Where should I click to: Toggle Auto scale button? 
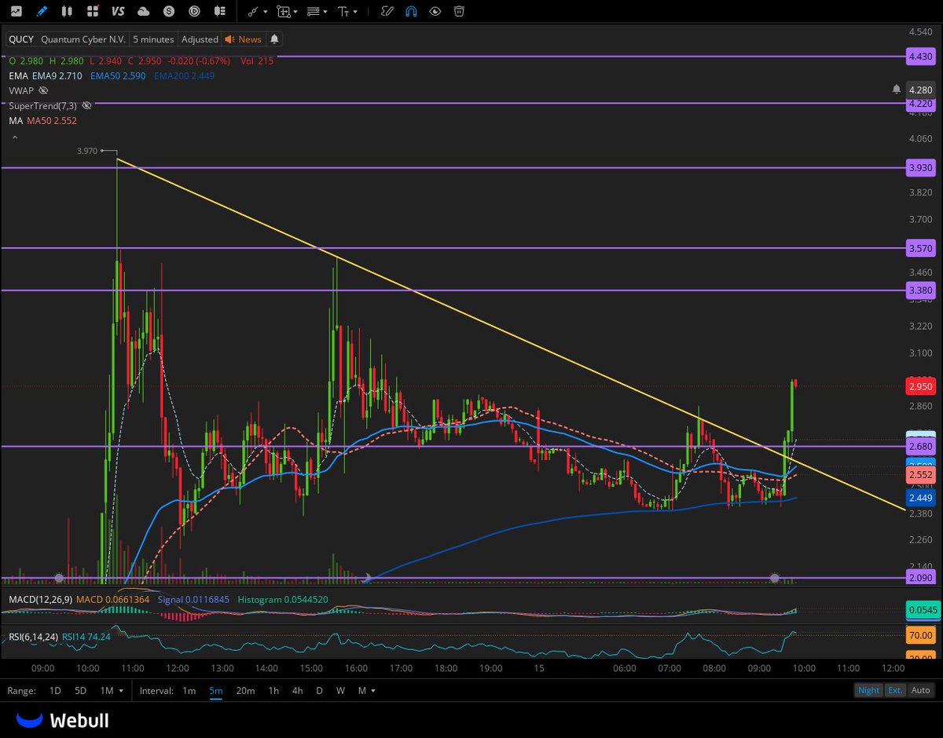point(920,690)
